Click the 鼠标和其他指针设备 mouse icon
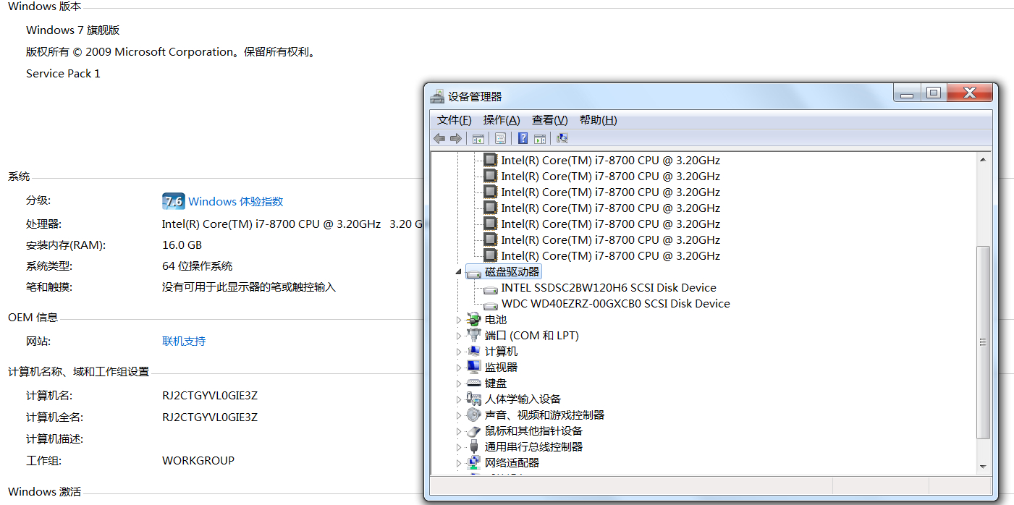Viewport: 1014px width, 505px height. [474, 431]
